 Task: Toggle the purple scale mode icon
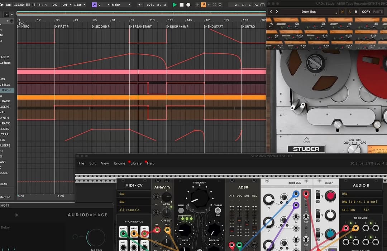[x=94, y=5]
